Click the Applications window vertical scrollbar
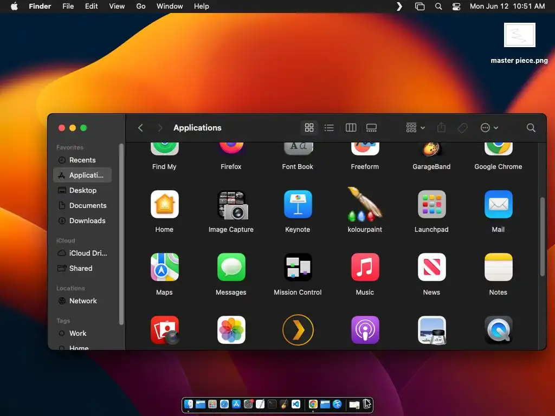This screenshot has width=555, height=416. (x=542, y=237)
